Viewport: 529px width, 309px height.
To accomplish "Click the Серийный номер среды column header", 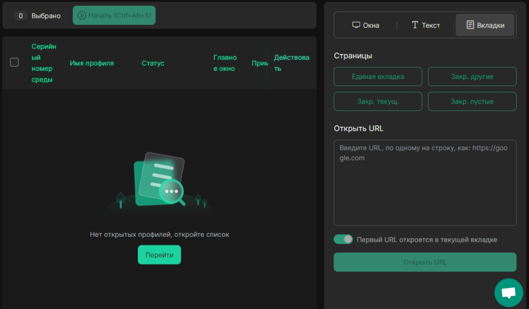I will point(44,63).
